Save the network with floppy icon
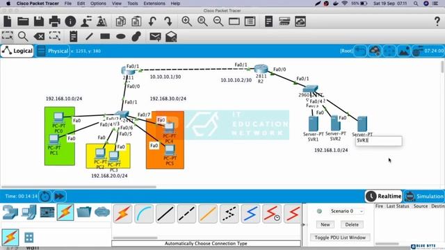Image resolution: width=445 pixels, height=250 pixels. [x=39, y=22]
